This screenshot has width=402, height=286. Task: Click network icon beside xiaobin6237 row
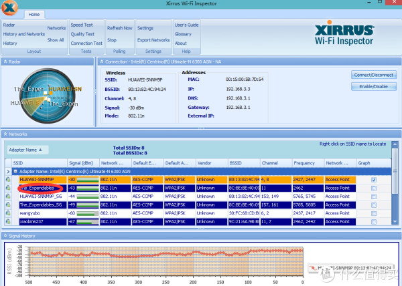[8, 221]
